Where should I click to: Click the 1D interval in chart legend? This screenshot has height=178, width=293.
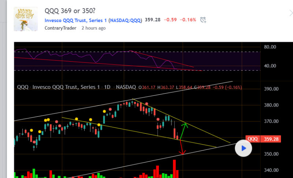tap(108, 87)
